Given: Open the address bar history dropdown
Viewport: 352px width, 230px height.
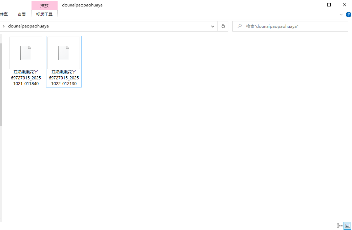Looking at the screenshot, I should [x=213, y=26].
